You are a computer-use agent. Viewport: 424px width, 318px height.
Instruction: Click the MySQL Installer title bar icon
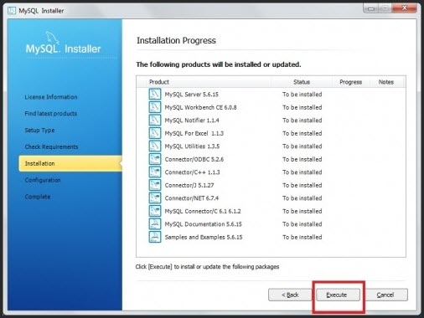[x=12, y=11]
